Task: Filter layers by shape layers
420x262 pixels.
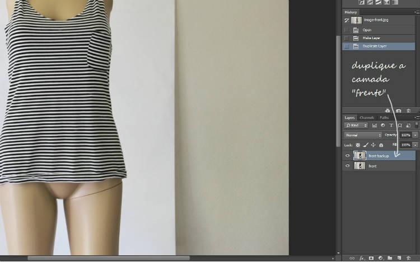Action: pyautogui.click(x=400, y=125)
